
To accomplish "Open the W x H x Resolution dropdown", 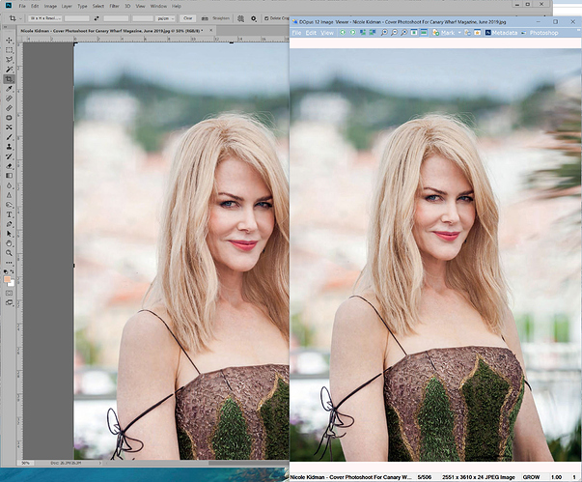I will pyautogui.click(x=44, y=18).
